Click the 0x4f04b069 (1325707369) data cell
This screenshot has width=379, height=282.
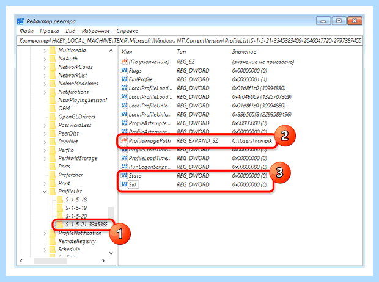(262, 97)
